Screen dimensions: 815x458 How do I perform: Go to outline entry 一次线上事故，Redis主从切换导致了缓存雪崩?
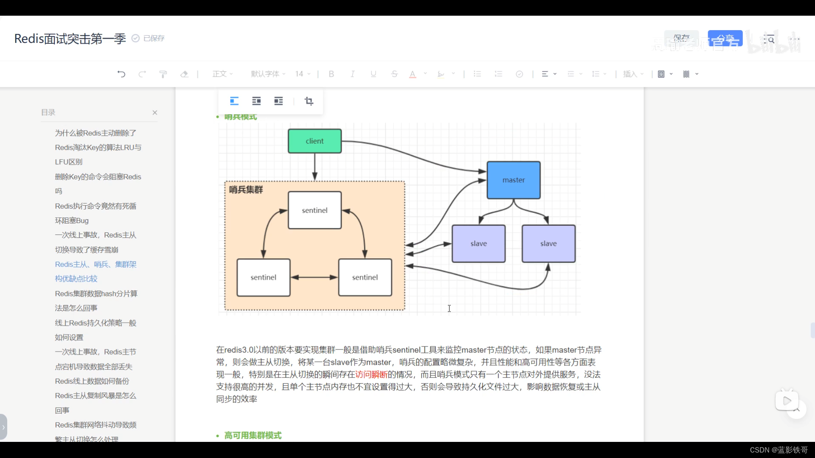96,243
